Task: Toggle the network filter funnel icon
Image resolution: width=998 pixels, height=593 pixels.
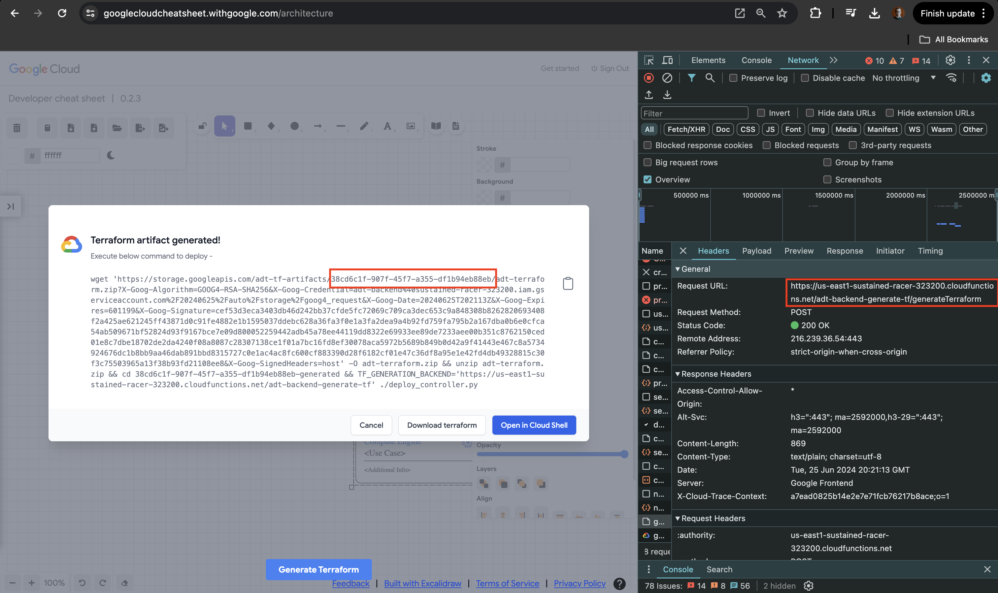Action: coord(691,78)
